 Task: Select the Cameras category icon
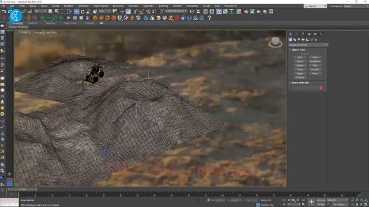303,40
